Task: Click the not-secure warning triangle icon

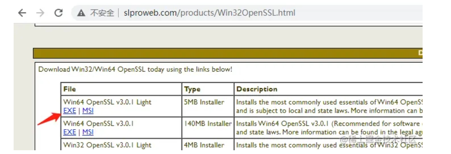Action: 82,13
